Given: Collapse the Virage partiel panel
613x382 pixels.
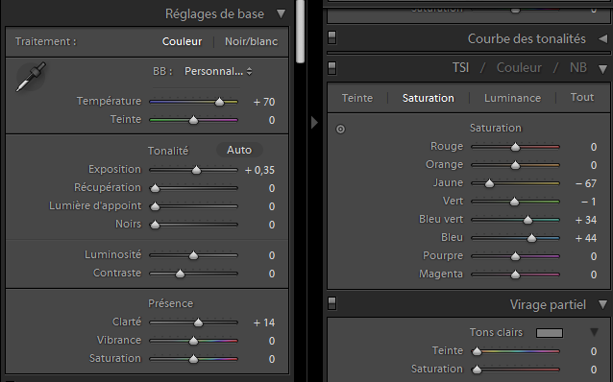Looking at the screenshot, I should [x=602, y=304].
